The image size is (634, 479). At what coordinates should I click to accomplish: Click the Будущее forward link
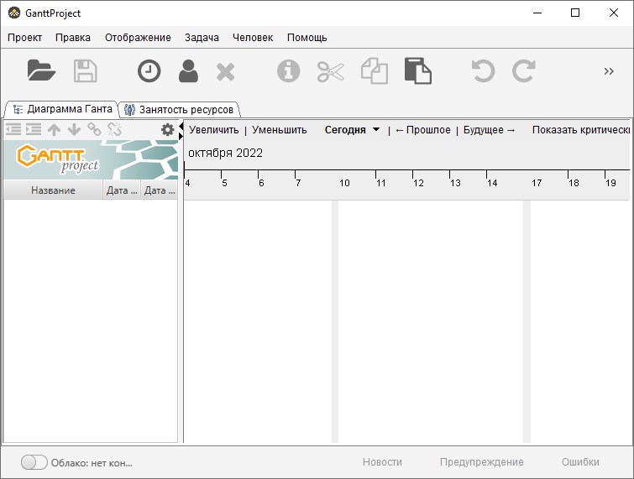point(489,130)
